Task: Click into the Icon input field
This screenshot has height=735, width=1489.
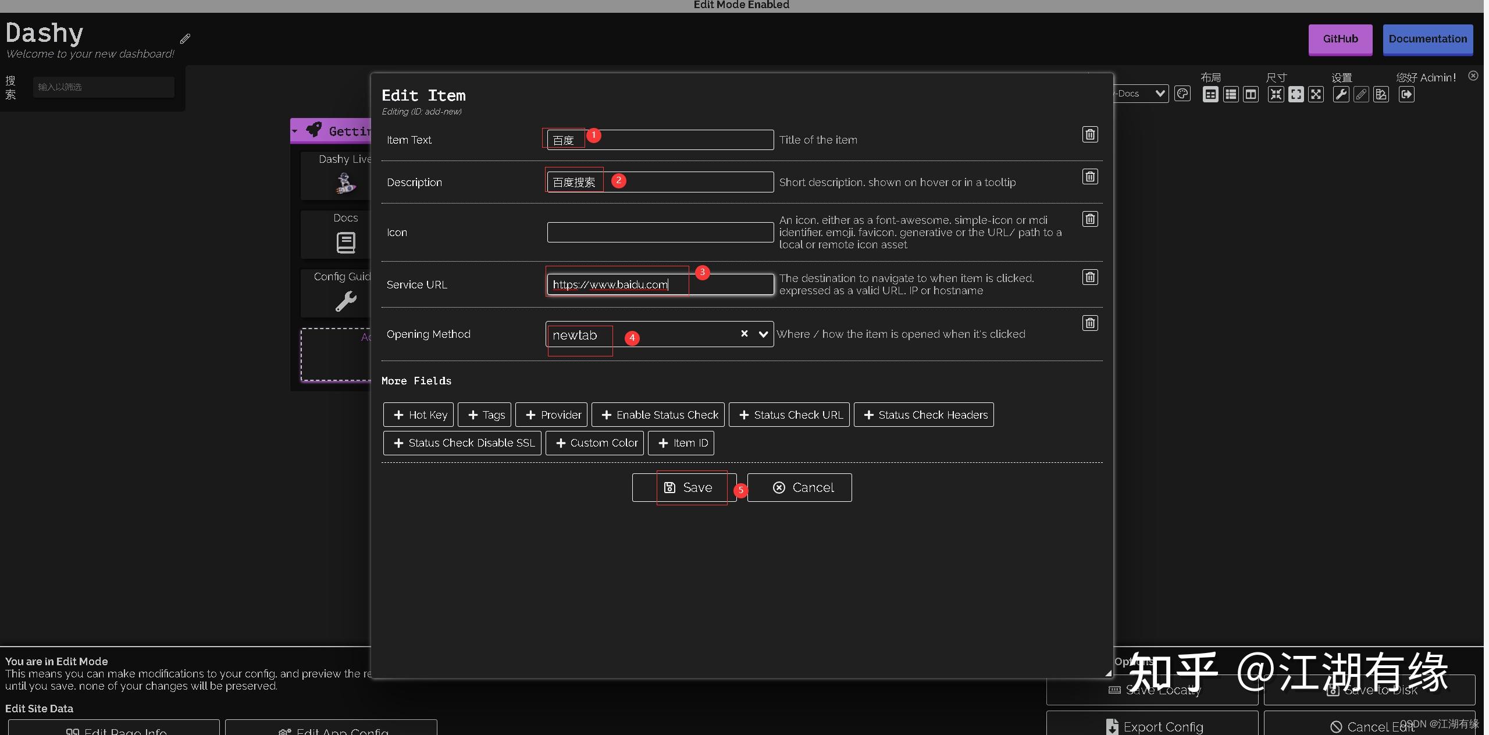Action: pyautogui.click(x=660, y=233)
